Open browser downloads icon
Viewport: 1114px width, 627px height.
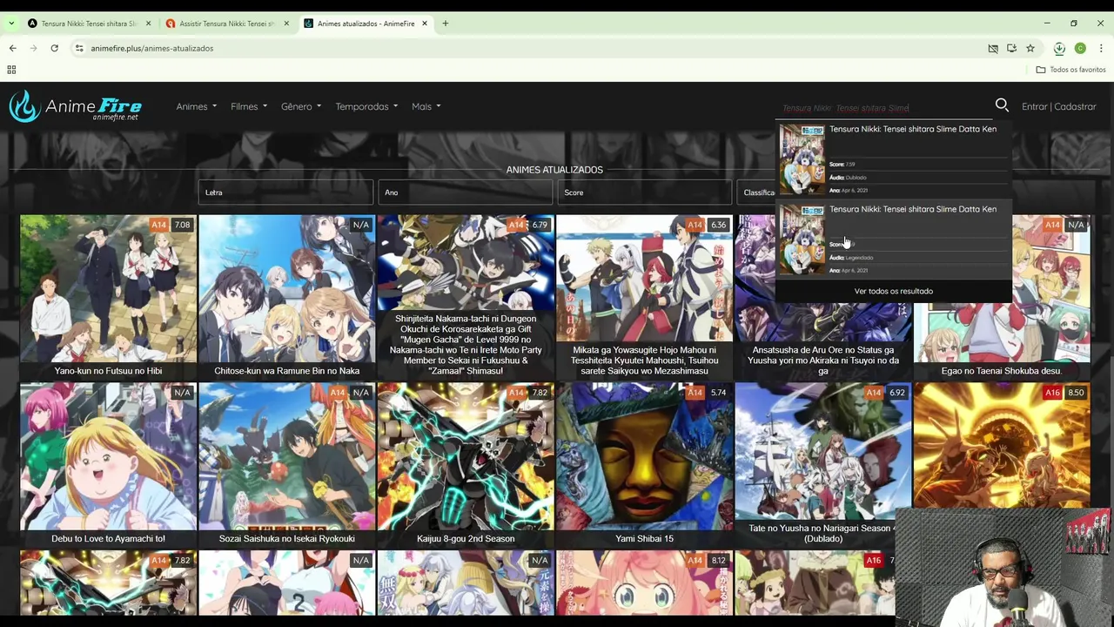[1059, 48]
